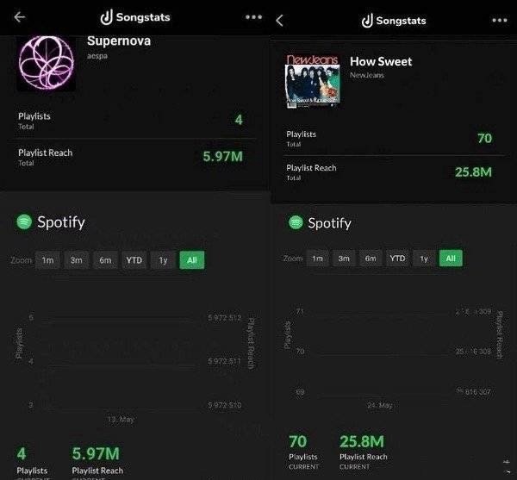This screenshot has height=480, width=517.
Task: Tap Spotify icon in Supernova section
Action: (x=24, y=221)
